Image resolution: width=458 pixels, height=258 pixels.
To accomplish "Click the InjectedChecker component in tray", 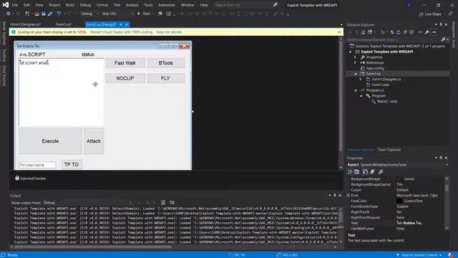I will [31, 178].
